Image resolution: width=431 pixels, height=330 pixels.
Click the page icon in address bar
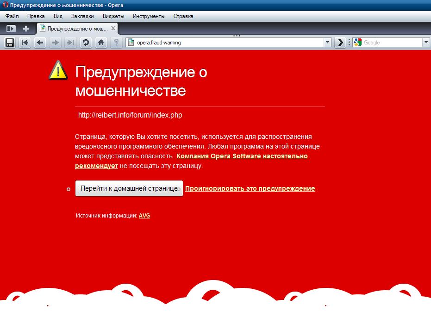pyautogui.click(x=131, y=42)
